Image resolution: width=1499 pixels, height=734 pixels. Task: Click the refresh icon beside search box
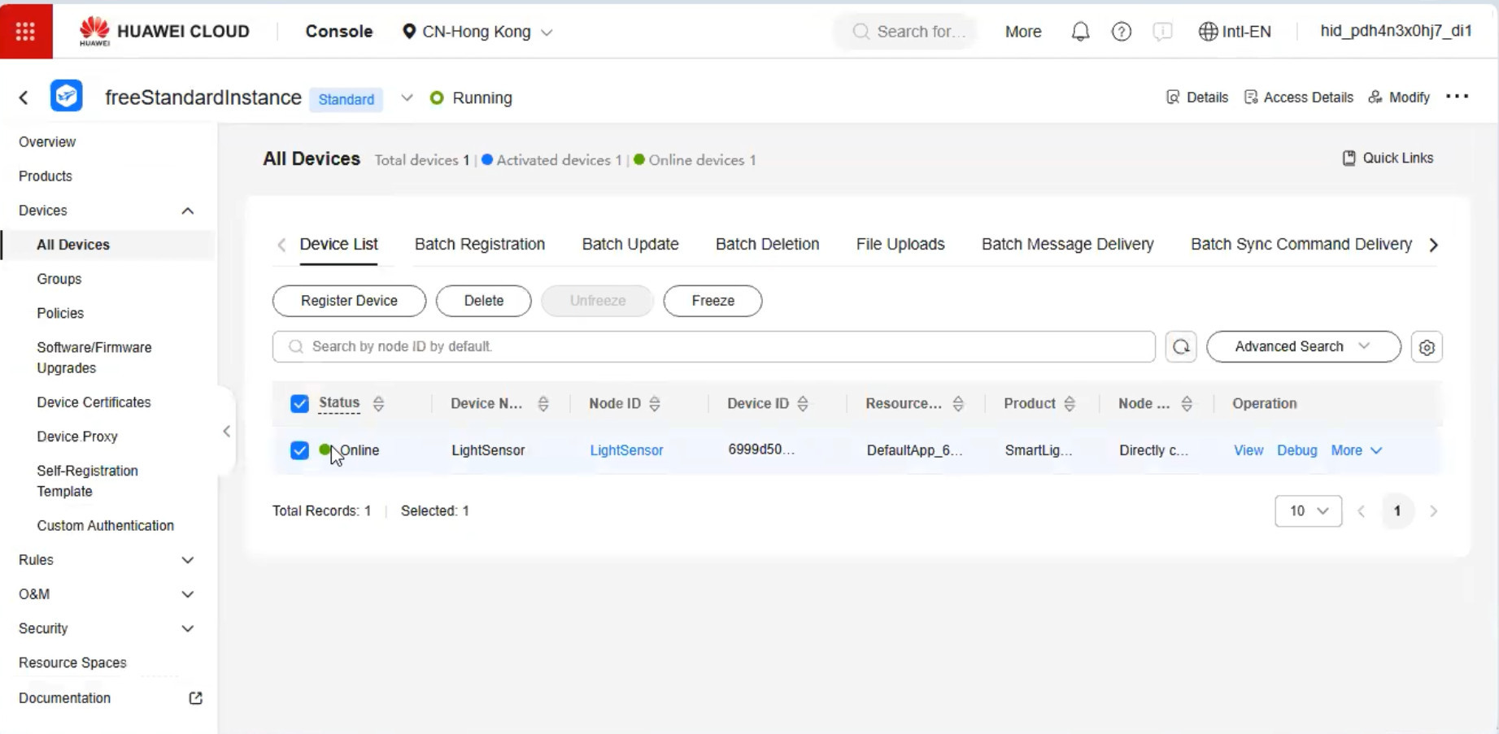[x=1181, y=347]
